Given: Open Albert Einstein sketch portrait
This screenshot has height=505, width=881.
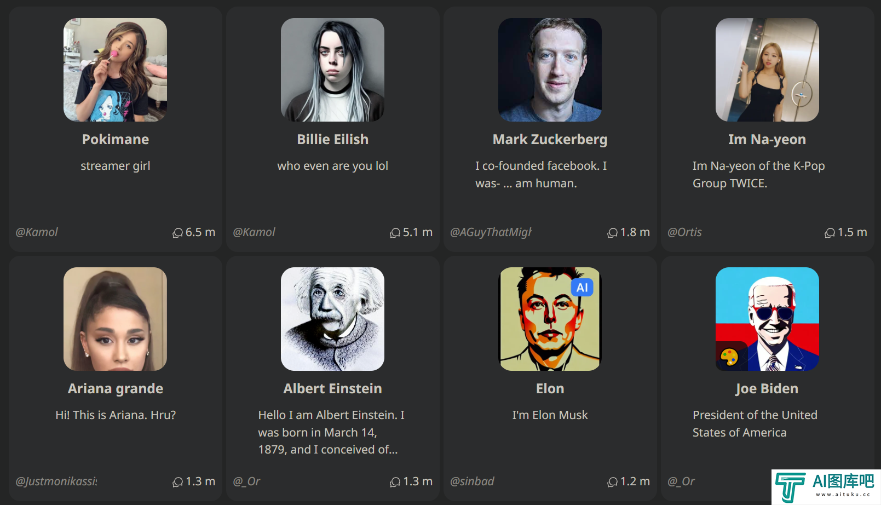Looking at the screenshot, I should coord(332,319).
